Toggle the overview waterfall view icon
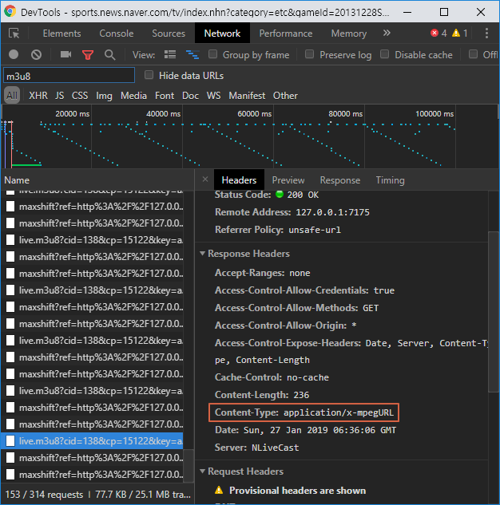Screen dimensions: 500x505 [x=192, y=54]
